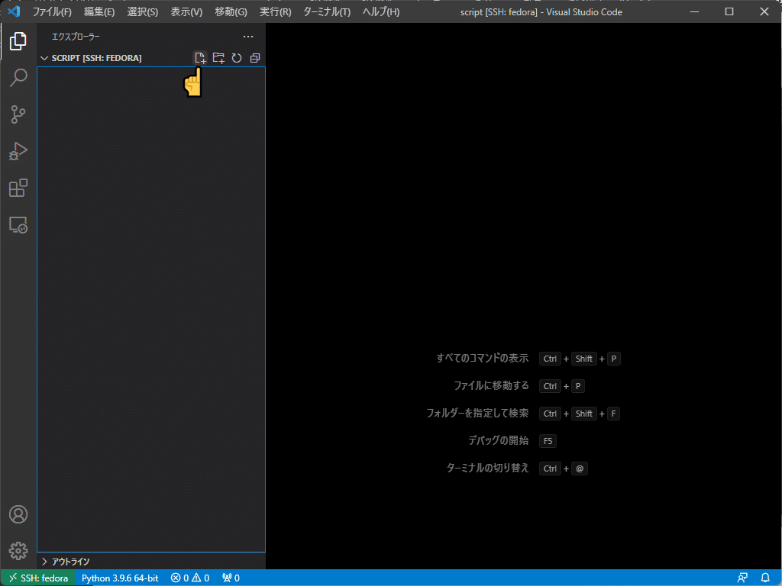Open the ヘルプ(H) menu
This screenshot has height=586, width=782.
tap(381, 11)
